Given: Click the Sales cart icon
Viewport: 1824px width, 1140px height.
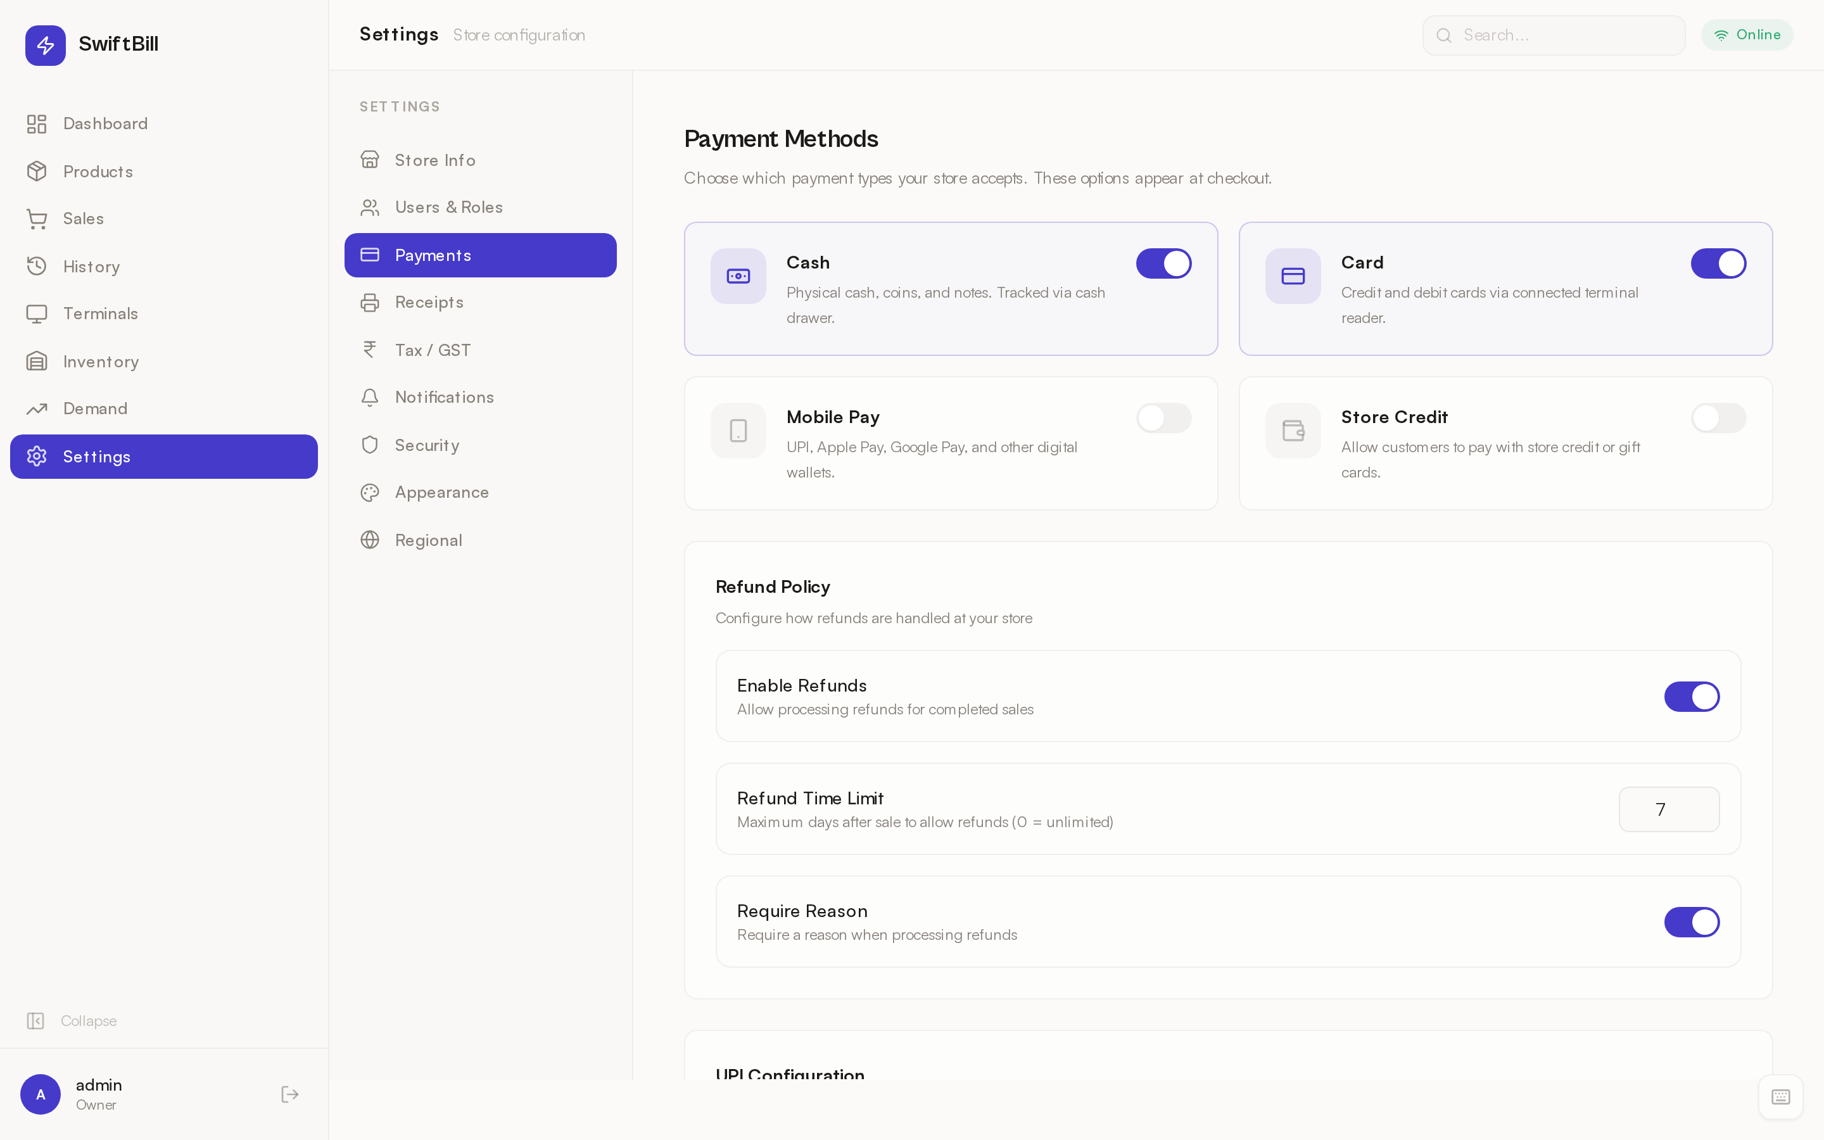Looking at the screenshot, I should tap(37, 218).
